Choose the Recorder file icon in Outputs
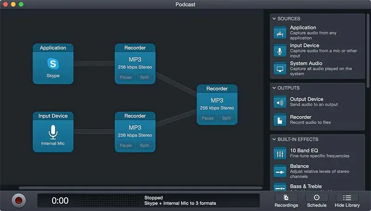371x211 pixels. point(280,120)
